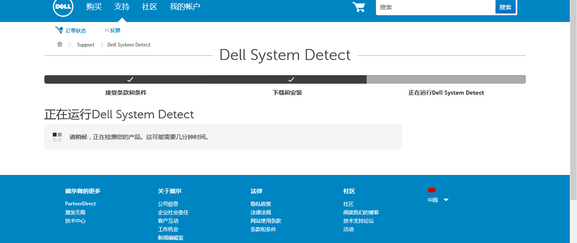
Task: Open the 技术中心 footer link
Action: pos(75,221)
